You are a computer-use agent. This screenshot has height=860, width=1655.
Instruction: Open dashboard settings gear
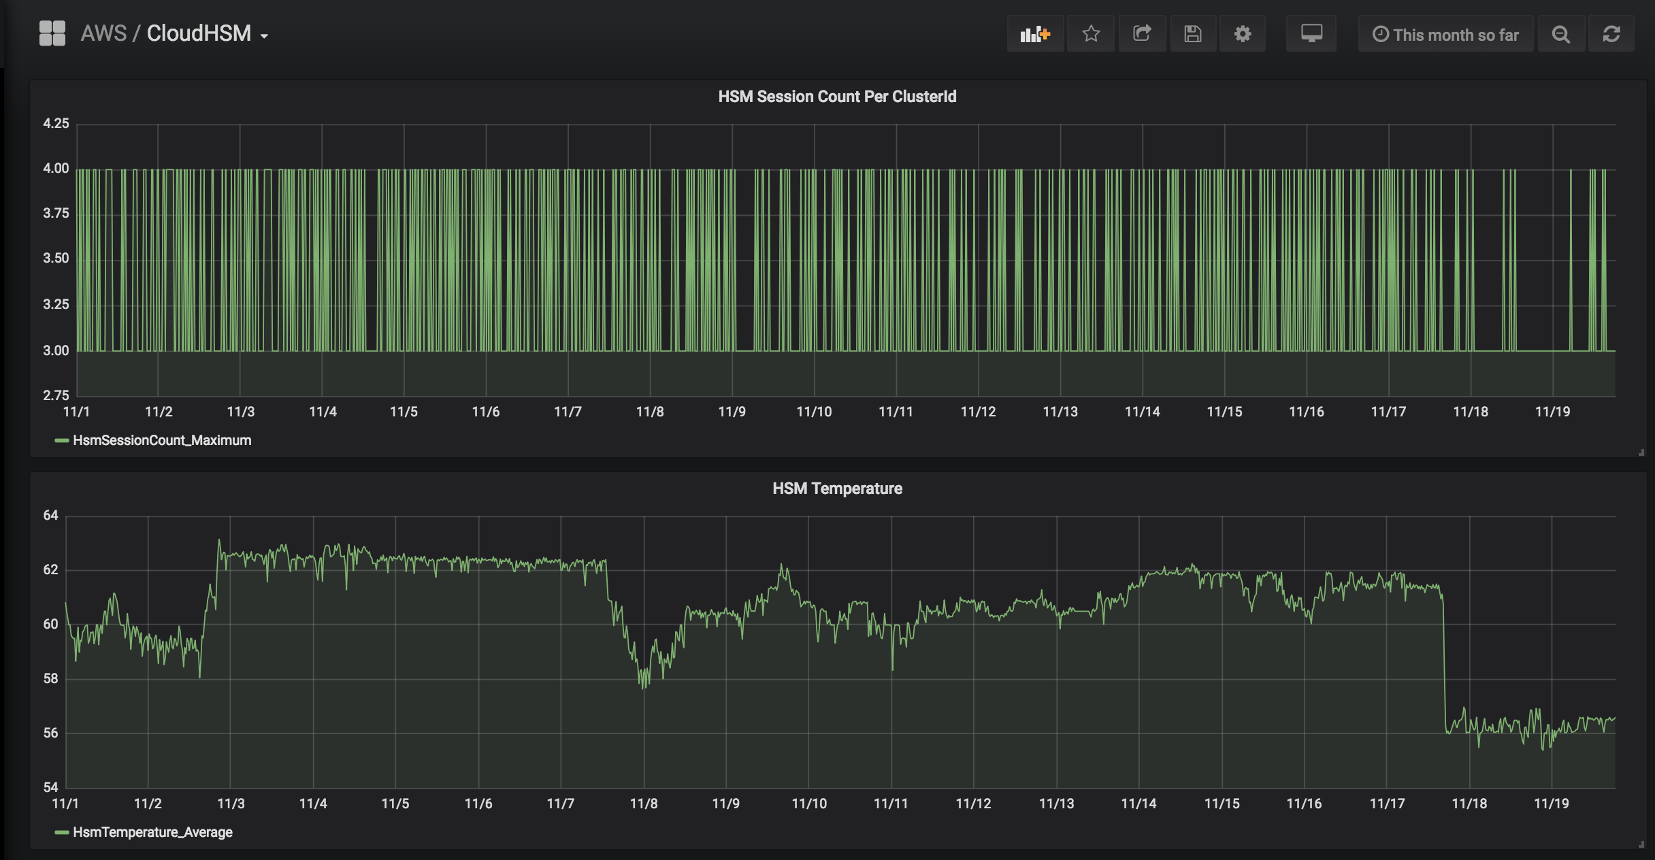(x=1243, y=34)
